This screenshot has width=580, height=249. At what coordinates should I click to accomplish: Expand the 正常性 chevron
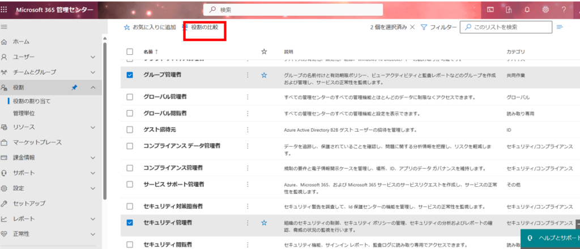[93, 234]
